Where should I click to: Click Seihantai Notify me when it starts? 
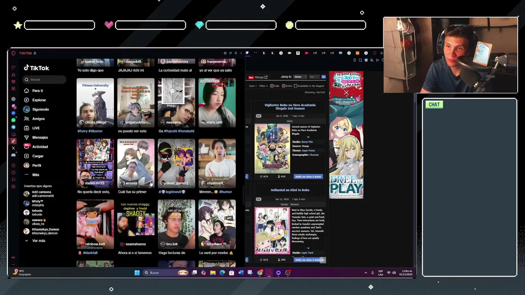[308, 260]
